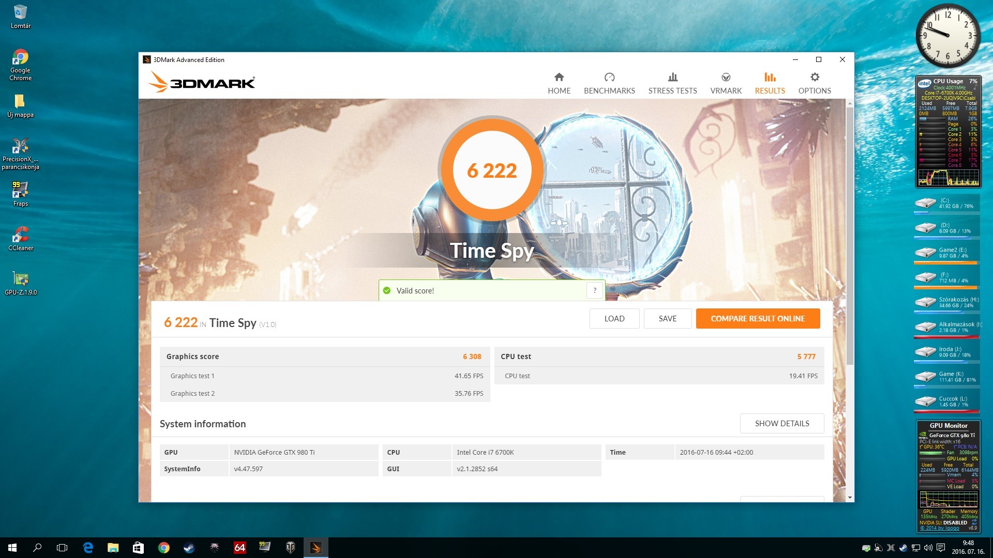Viewport: 993px width, 558px height.
Task: Click the GPU Monitor gadget title
Action: click(x=948, y=426)
